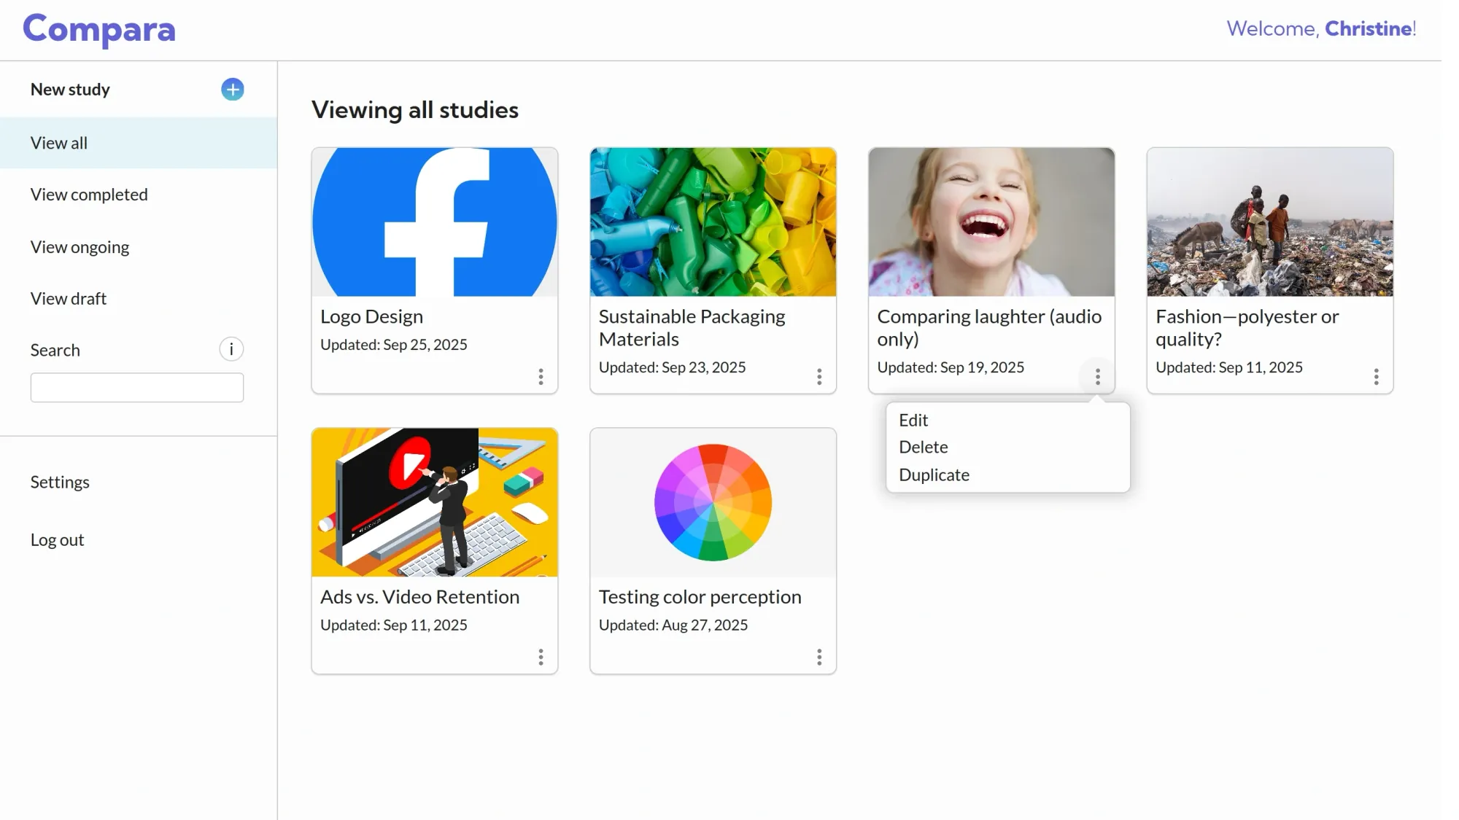This screenshot has width=1459, height=820.
Task: Select View ongoing in the sidebar
Action: tap(80, 247)
